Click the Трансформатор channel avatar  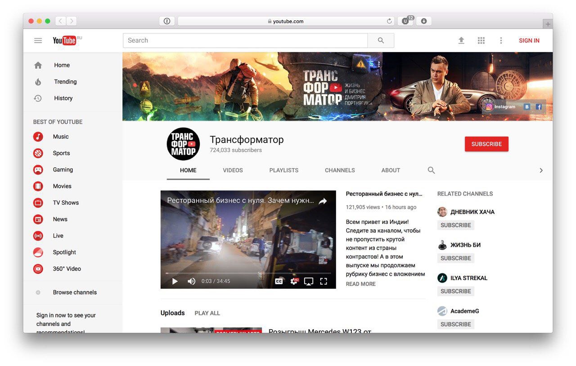click(x=183, y=144)
